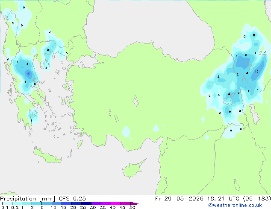The height and width of the screenshot is (209, 271).
Task: Click the island of Crete on the map
Action: click(x=47, y=156)
